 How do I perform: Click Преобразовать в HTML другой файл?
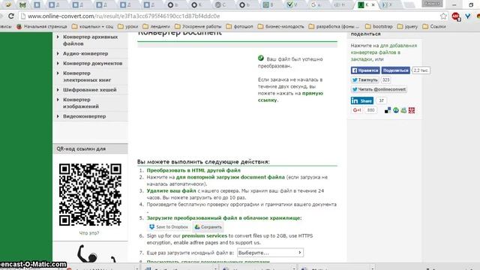193,170
